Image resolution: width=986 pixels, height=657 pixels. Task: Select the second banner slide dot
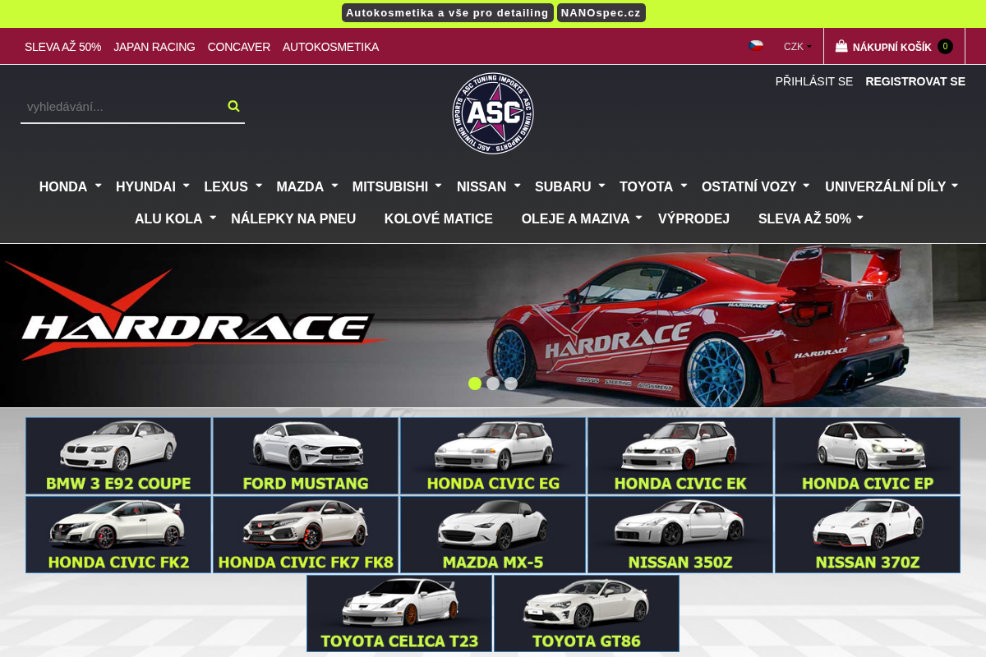[x=493, y=384]
